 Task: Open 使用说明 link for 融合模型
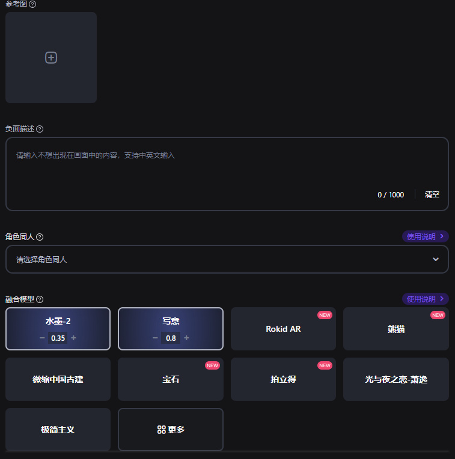coord(425,299)
